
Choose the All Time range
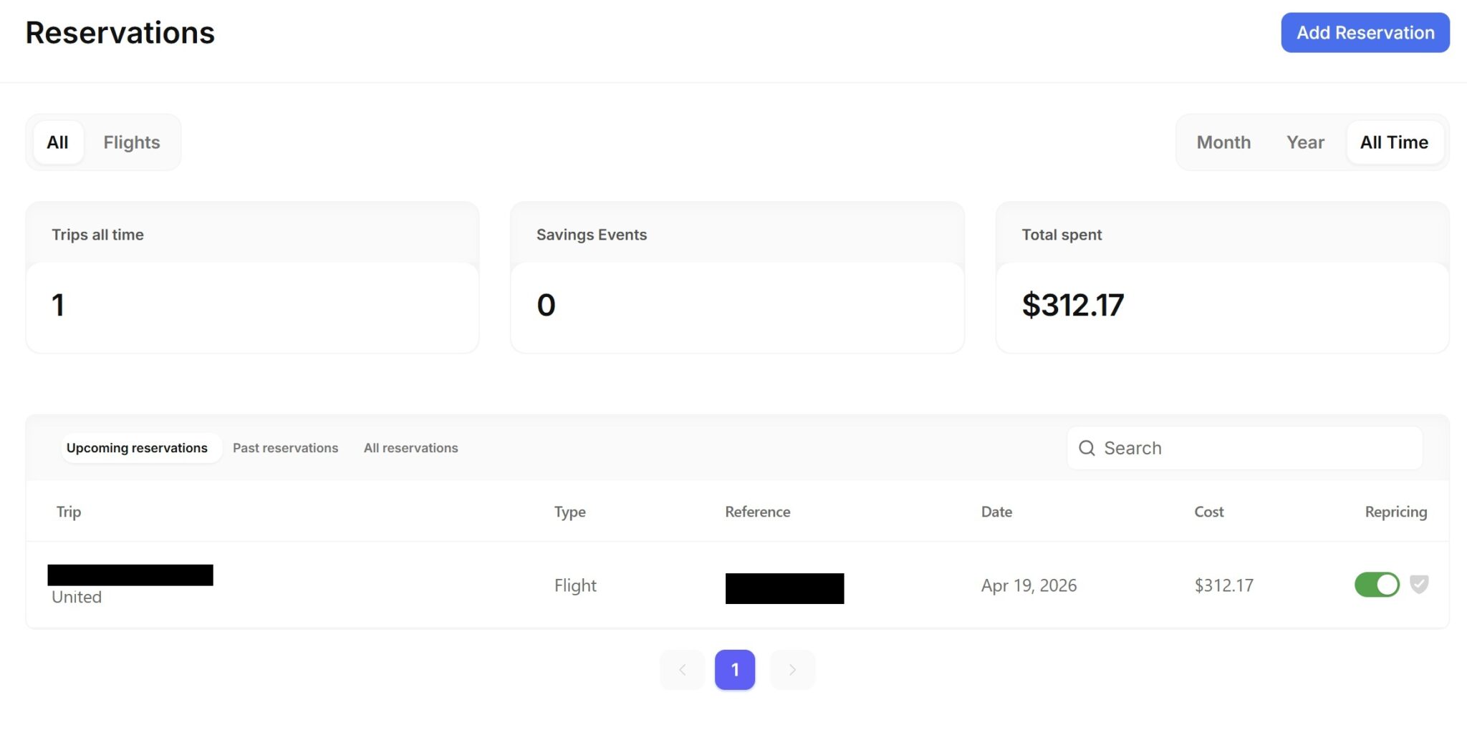(x=1394, y=142)
